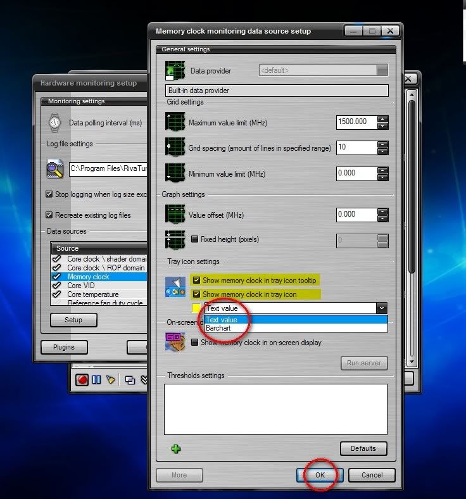Open the Data provider default dropdown
Viewport: 466px width, 499px height.
pos(382,70)
